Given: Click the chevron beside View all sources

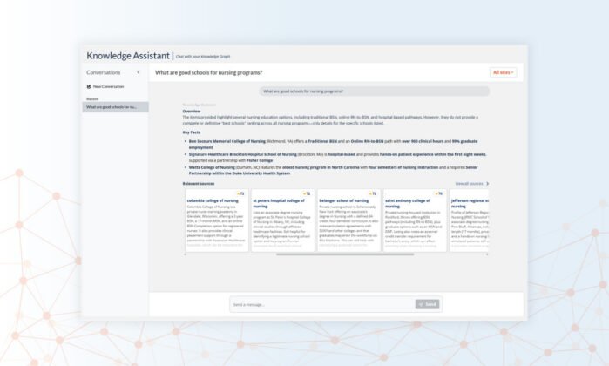Looking at the screenshot, I should pyautogui.click(x=487, y=183).
